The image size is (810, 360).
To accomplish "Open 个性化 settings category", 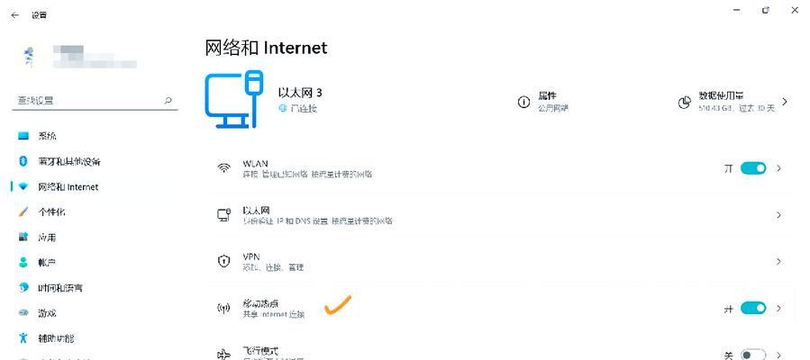I will [95, 212].
